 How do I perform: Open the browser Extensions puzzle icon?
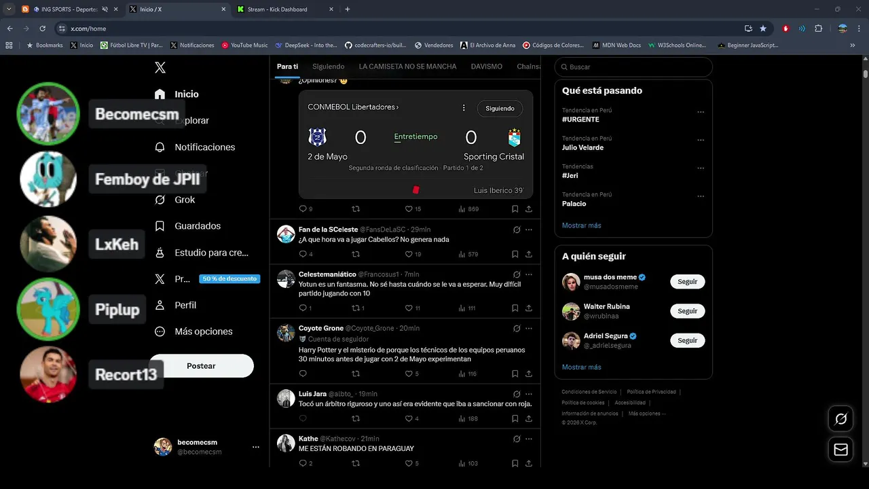(818, 29)
